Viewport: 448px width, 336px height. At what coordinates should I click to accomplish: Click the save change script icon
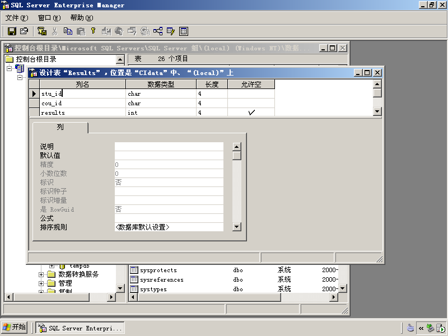click(42, 31)
